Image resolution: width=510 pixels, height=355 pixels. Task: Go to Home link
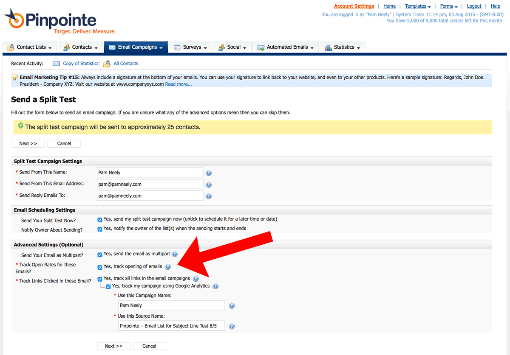click(389, 6)
